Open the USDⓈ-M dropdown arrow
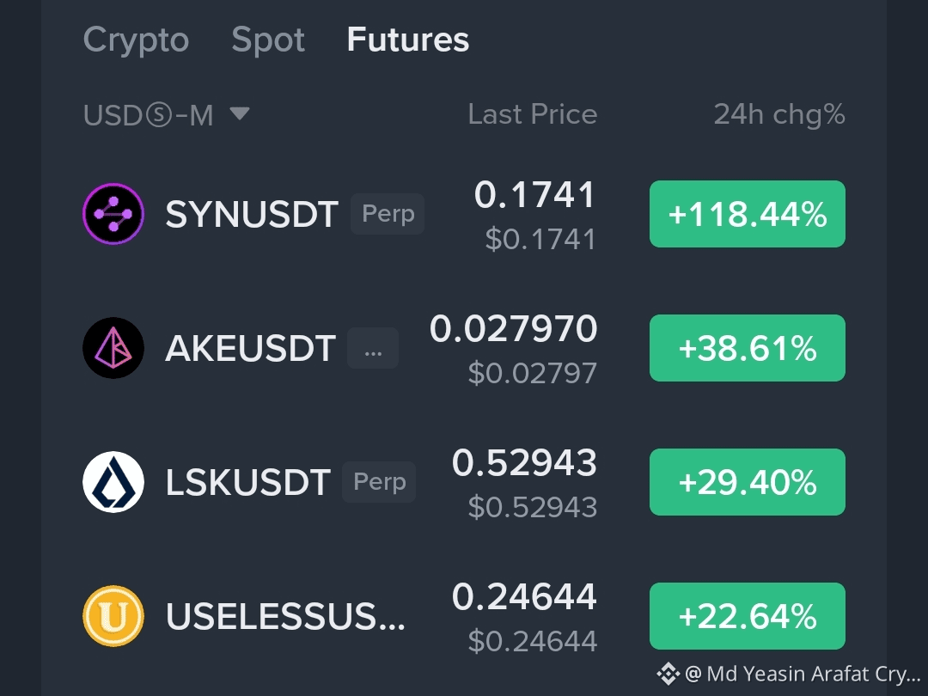The image size is (928, 696). [240, 113]
